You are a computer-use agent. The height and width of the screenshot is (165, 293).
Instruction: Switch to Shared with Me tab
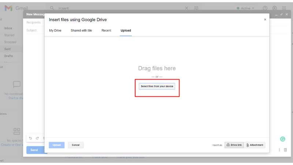81,30
